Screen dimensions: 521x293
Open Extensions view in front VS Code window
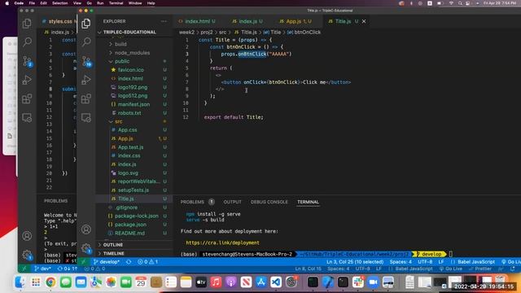pyautogui.click(x=86, y=98)
